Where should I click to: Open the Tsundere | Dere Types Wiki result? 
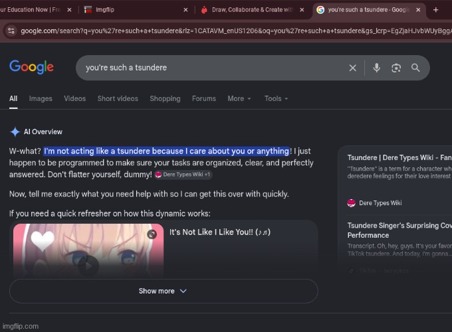[399, 157]
